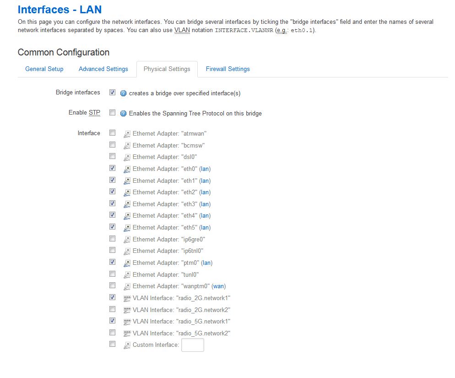This screenshot has width=455, height=378.
Task: Click the ptm0 adapter icon
Action: pyautogui.click(x=127, y=263)
